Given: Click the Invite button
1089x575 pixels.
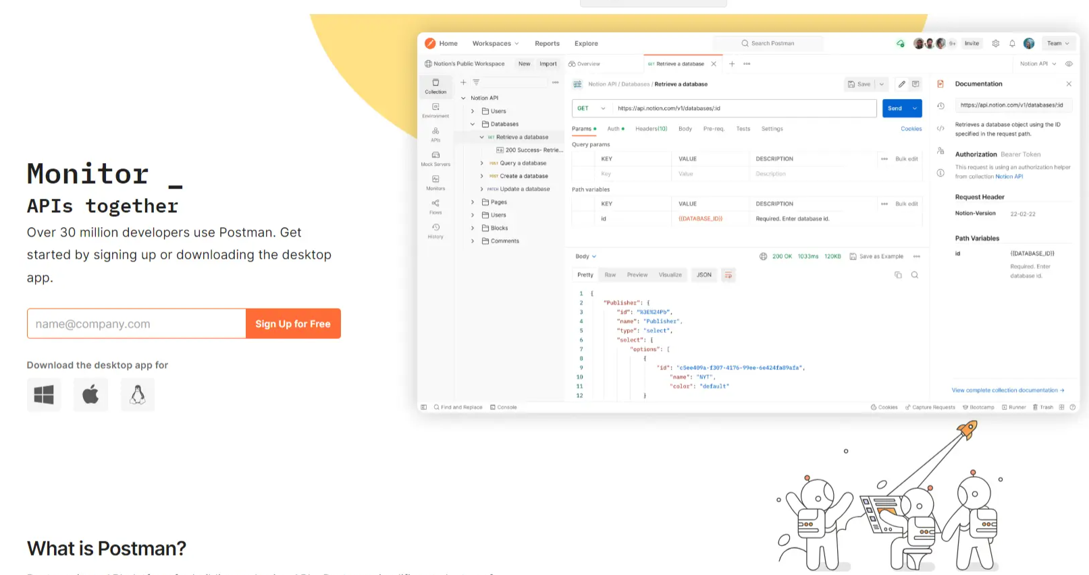Looking at the screenshot, I should click(x=972, y=43).
